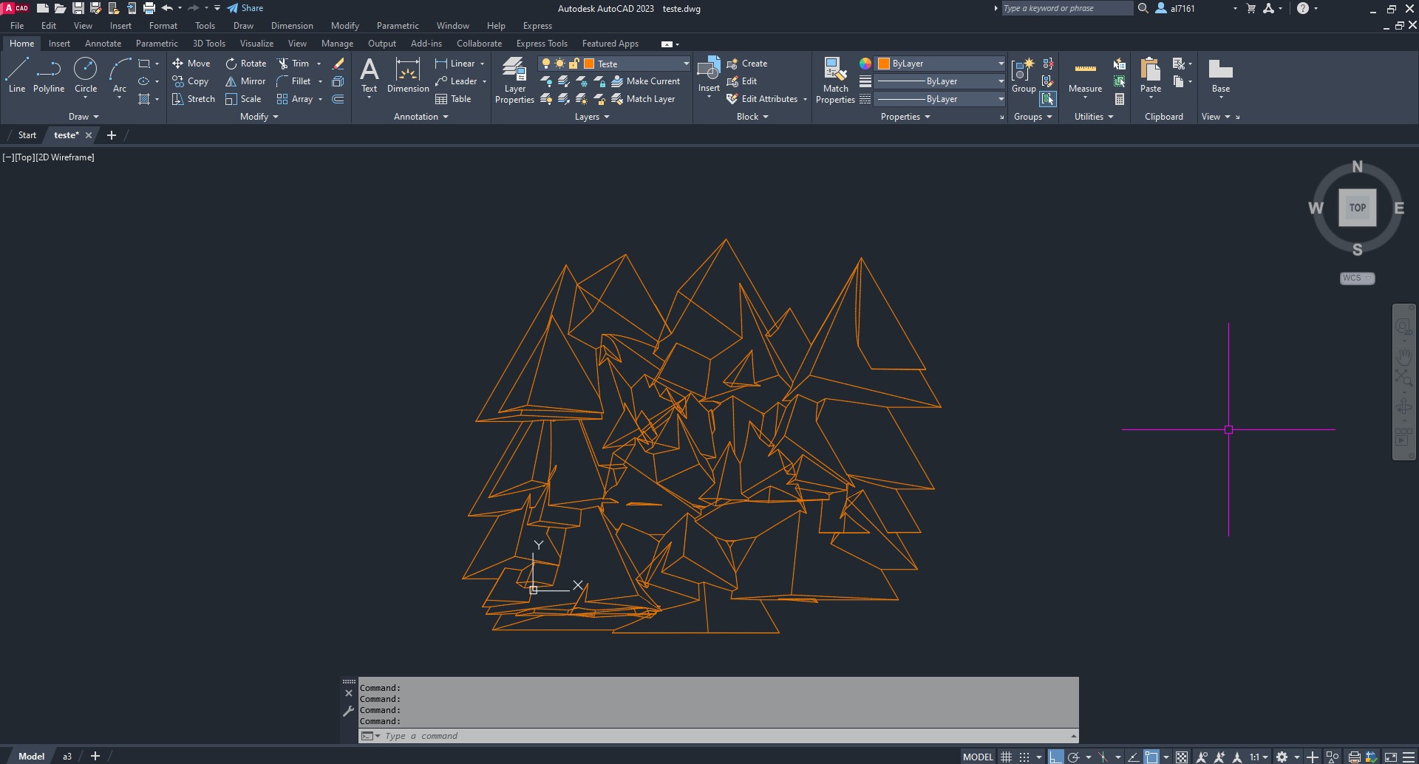Toggle the drawing grid display in status bar
This screenshot has width=1419, height=764.
[x=1006, y=757]
